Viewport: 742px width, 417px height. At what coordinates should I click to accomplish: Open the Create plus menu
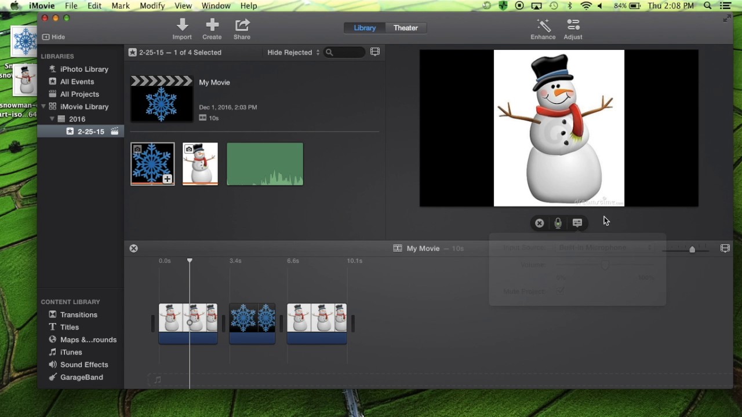click(x=212, y=30)
